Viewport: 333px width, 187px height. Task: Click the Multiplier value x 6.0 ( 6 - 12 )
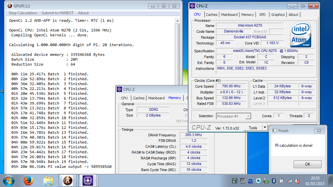[x=232, y=92]
